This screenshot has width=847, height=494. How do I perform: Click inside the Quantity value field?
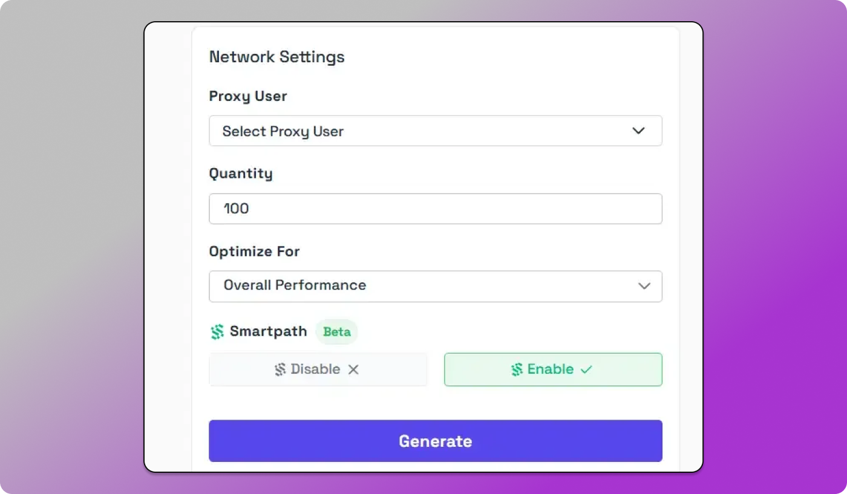436,208
